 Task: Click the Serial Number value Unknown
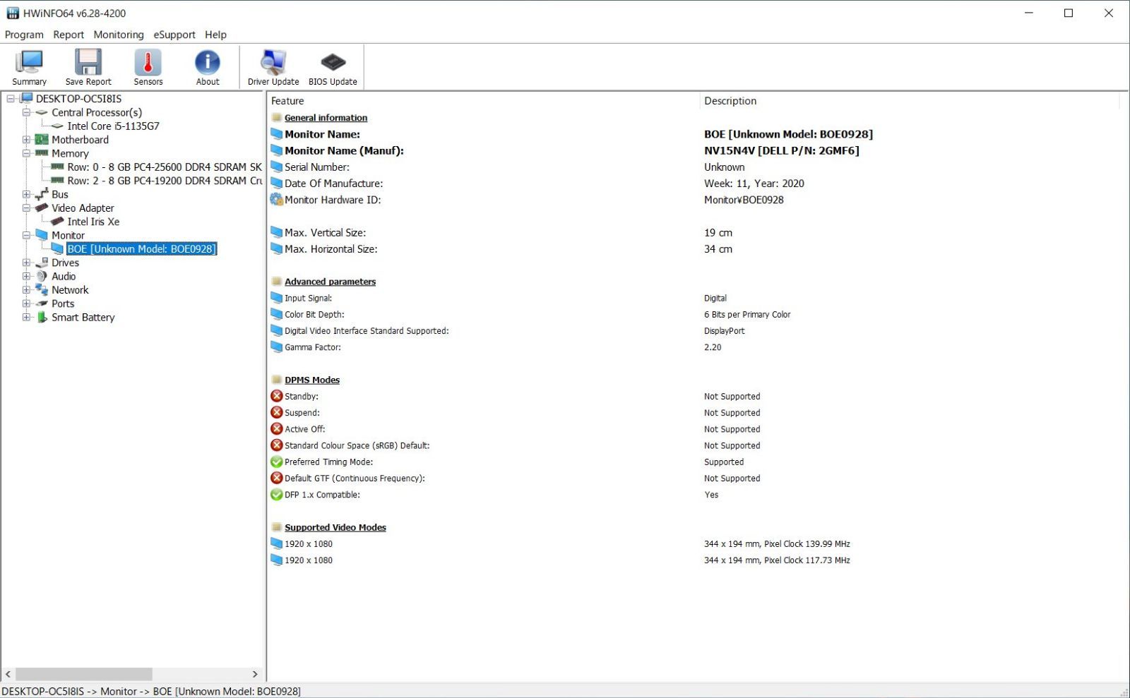(724, 167)
